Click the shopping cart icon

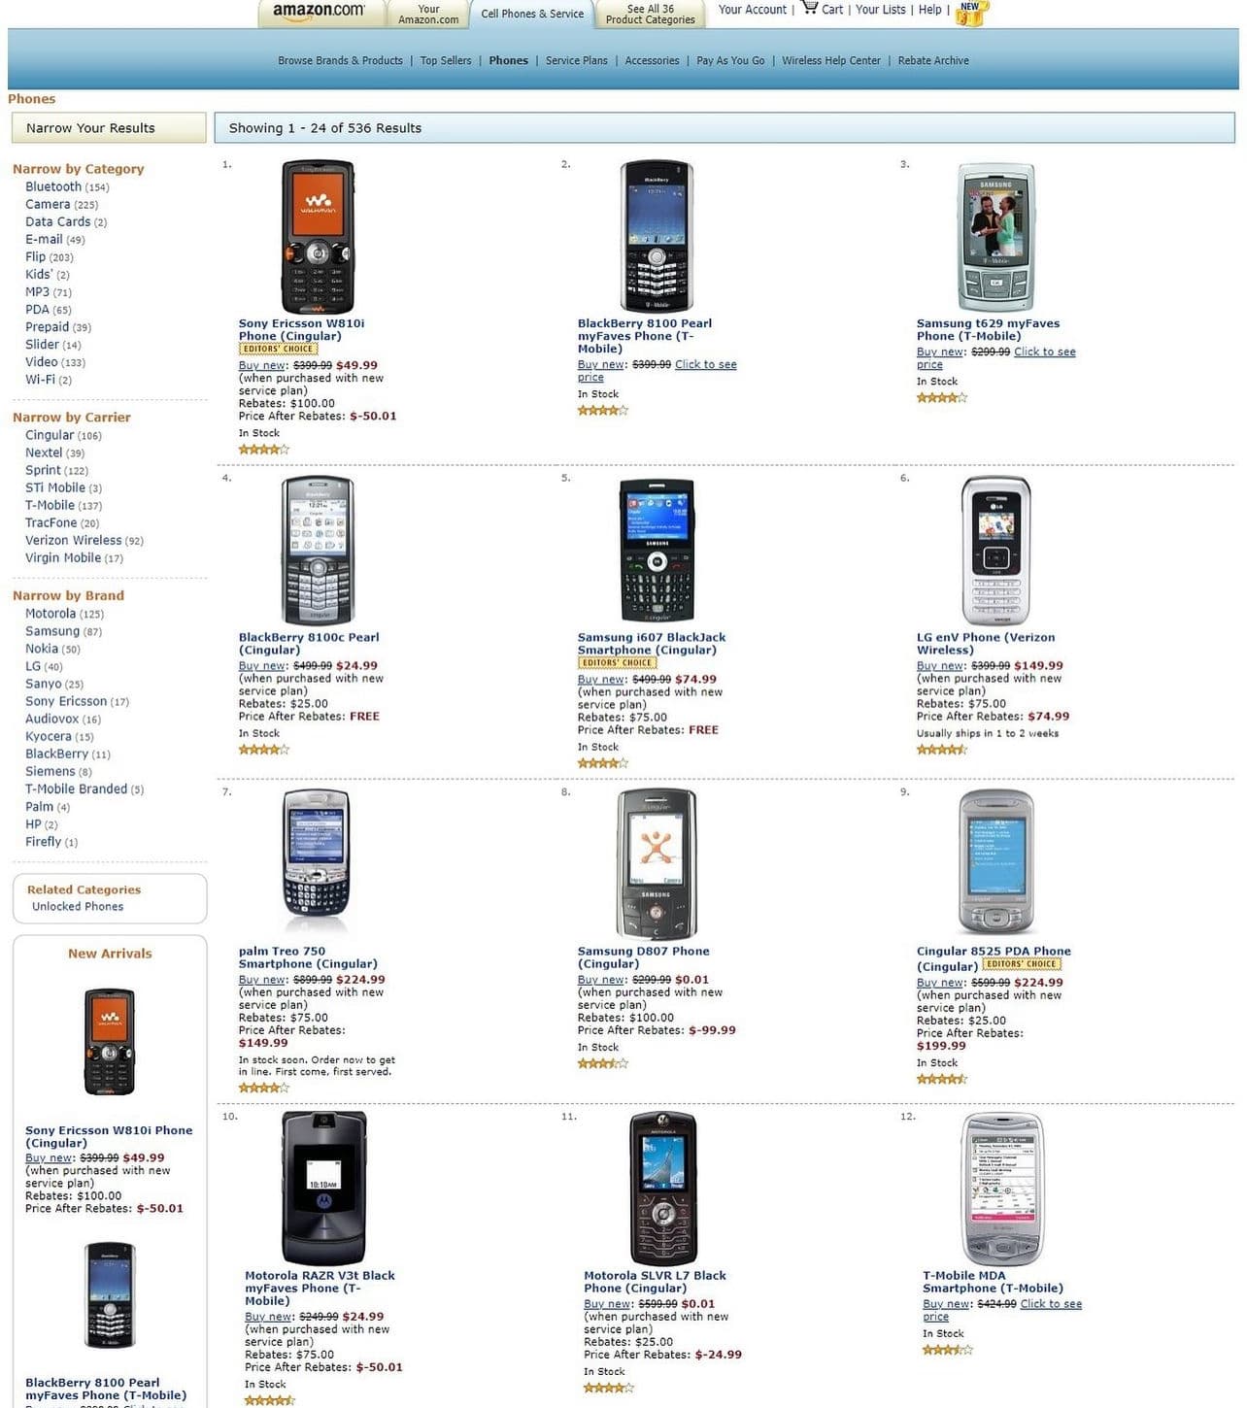click(809, 8)
